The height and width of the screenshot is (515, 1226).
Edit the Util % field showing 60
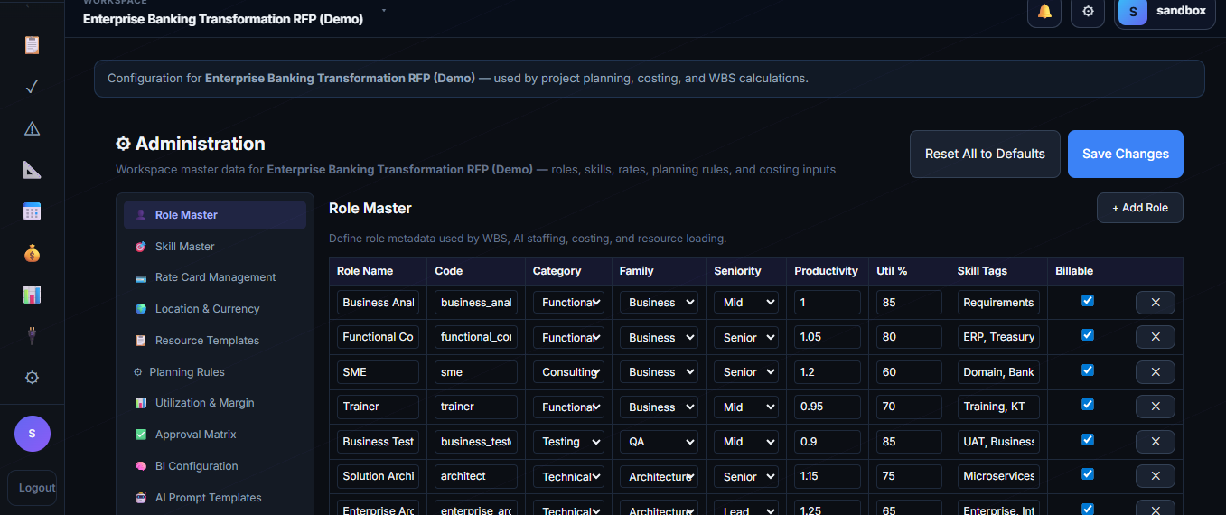[x=909, y=372]
